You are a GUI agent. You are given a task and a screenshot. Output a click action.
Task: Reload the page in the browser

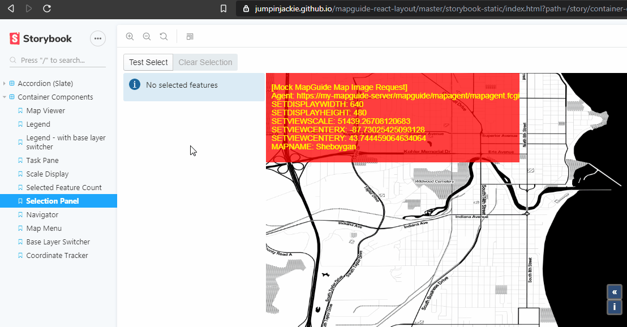[x=47, y=8]
